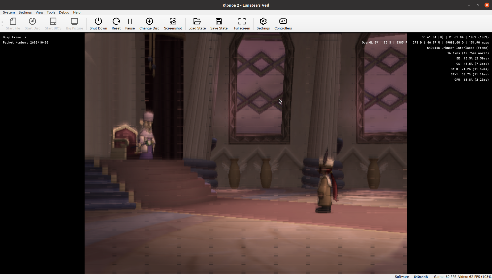The height and width of the screenshot is (280, 492).
Task: Click the Start BIOS toolbar icon
Action: [x=53, y=24]
